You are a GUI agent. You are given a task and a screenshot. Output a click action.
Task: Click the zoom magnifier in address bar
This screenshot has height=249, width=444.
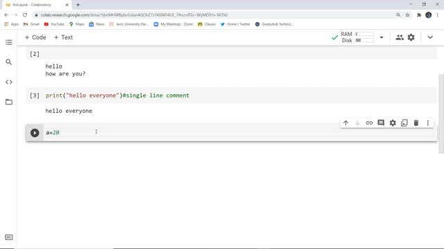[x=398, y=15]
